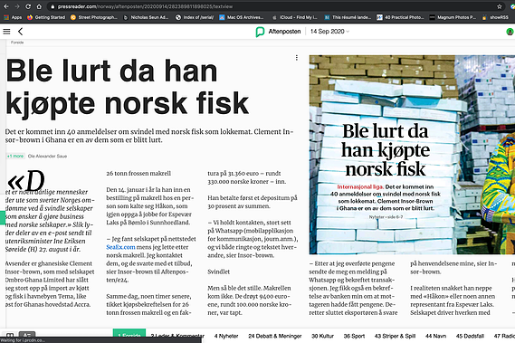
Task: Expand the 14 Sep 2020 date dropdown
Action: coord(329,31)
